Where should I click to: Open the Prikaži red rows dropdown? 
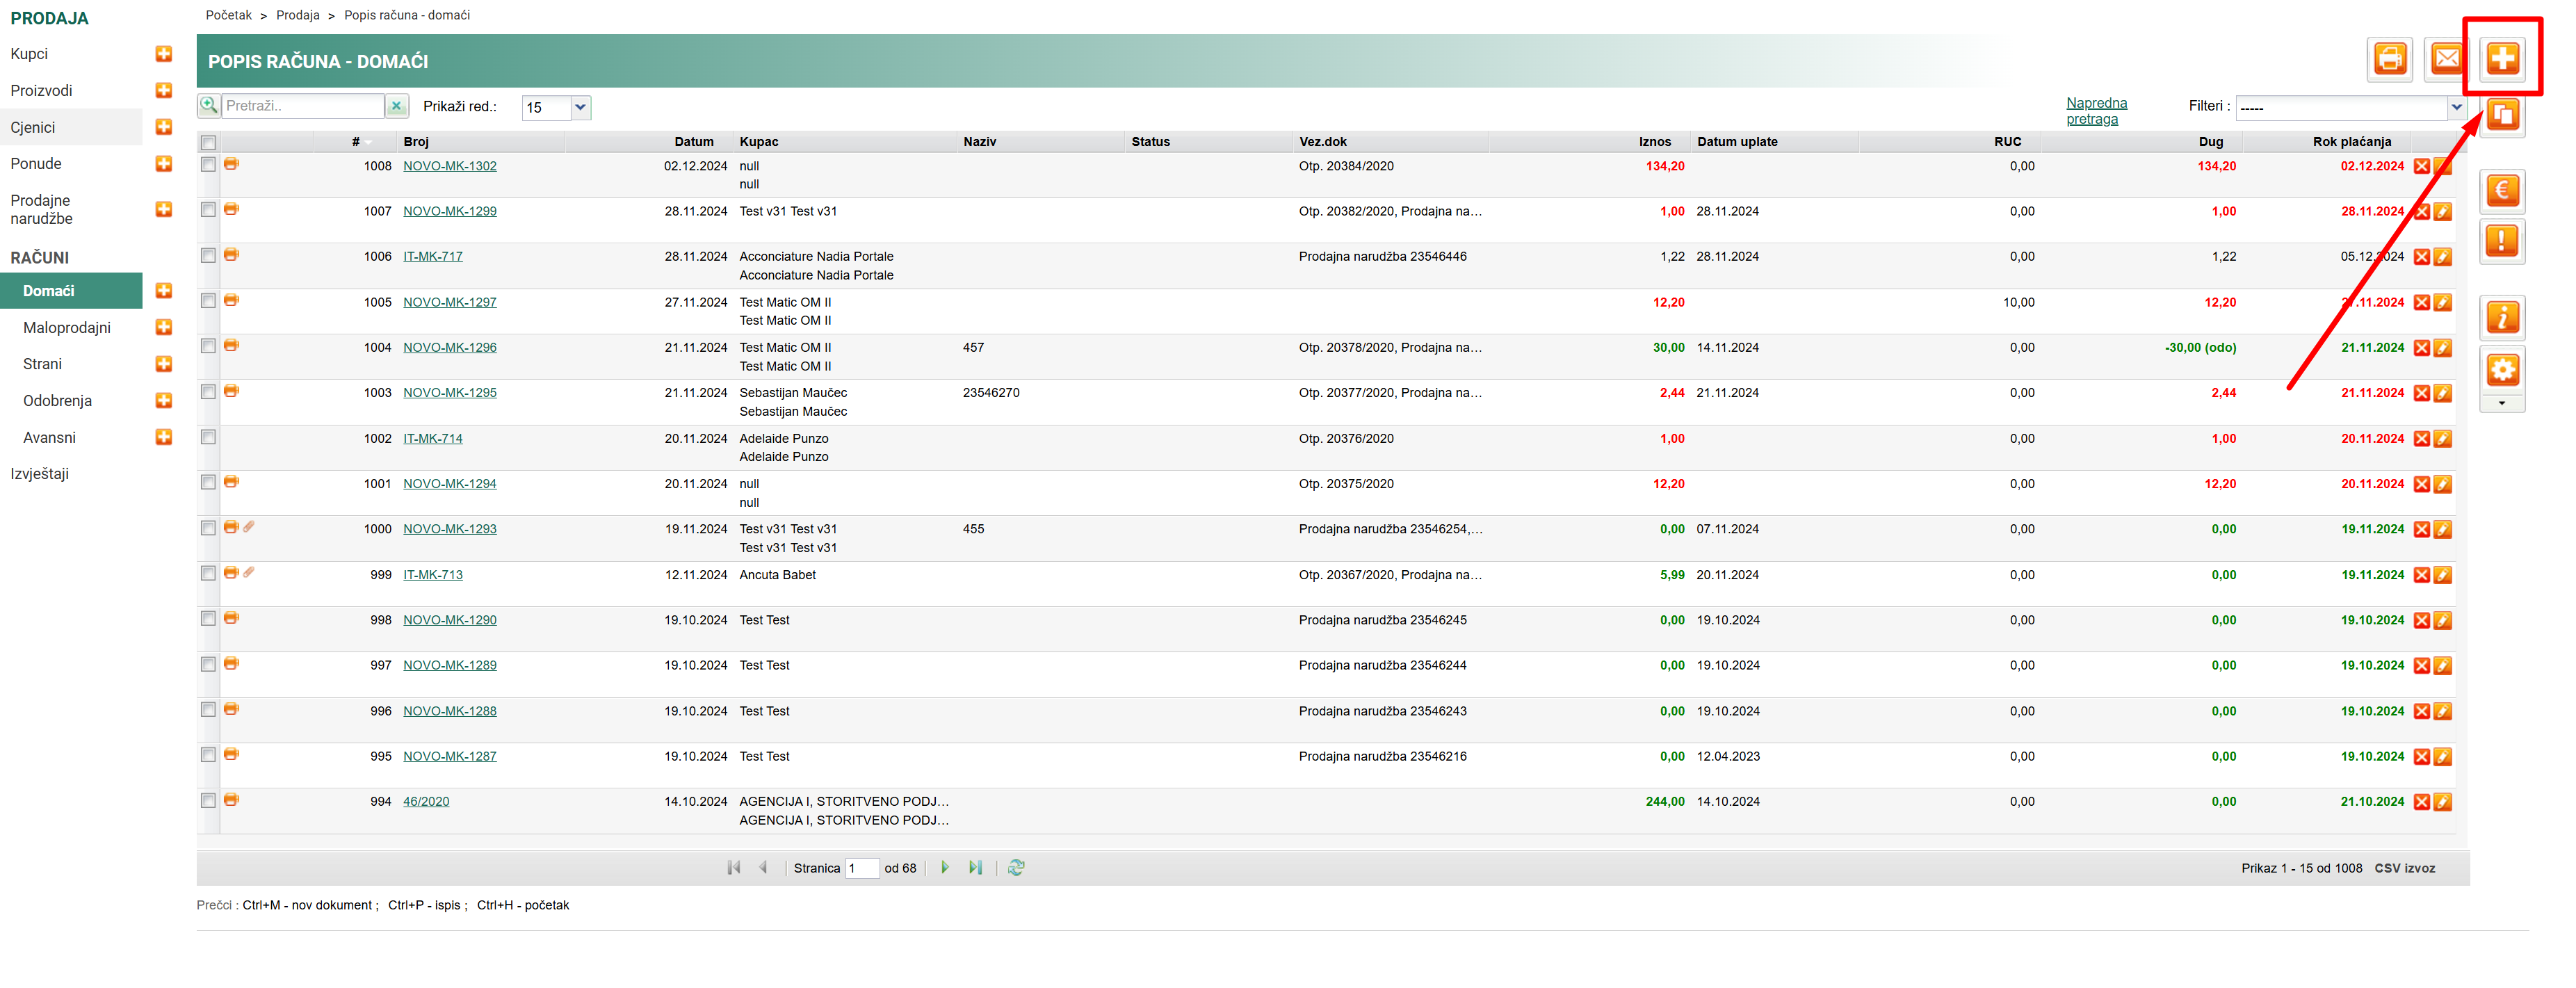580,107
